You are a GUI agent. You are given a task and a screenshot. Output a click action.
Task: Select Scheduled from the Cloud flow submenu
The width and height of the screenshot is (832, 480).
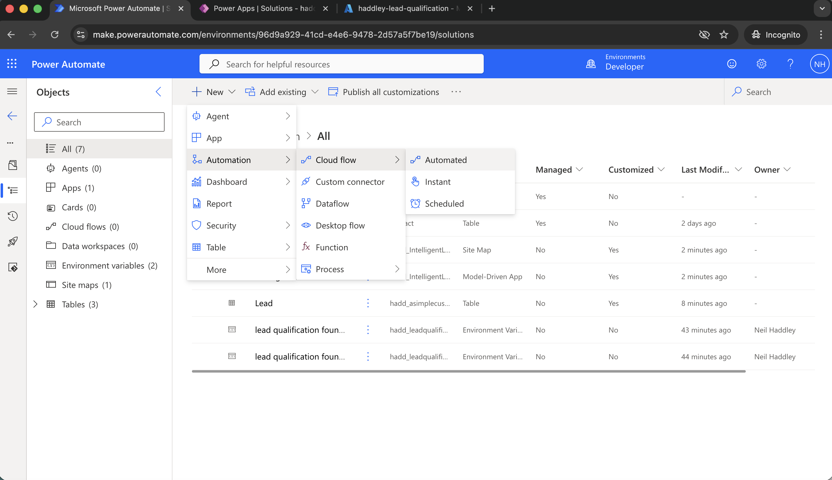point(444,203)
